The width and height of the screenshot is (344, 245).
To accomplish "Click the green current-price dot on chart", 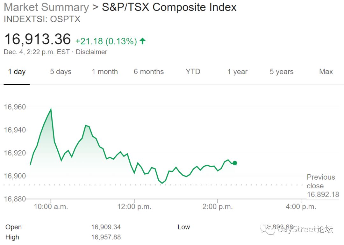I will [x=235, y=163].
